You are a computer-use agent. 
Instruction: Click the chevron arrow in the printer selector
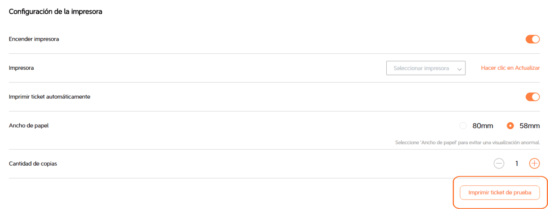point(459,69)
